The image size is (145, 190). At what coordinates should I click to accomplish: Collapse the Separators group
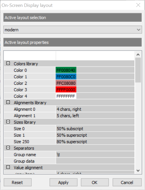click(x=8, y=148)
